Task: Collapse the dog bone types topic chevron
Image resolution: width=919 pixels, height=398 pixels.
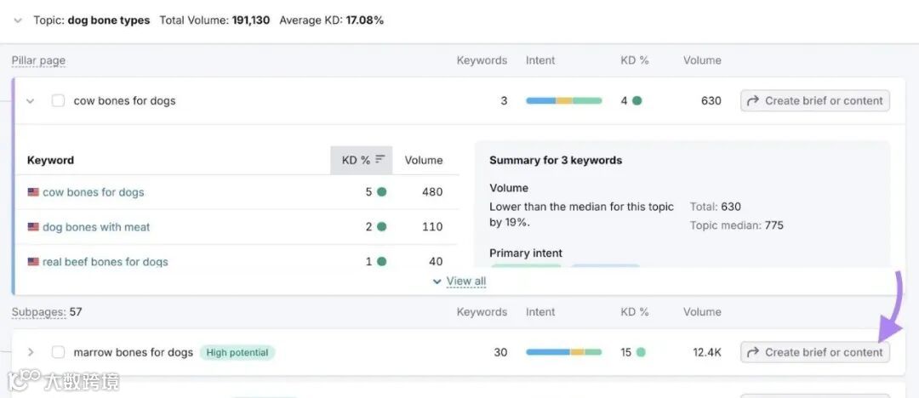Action: [18, 20]
